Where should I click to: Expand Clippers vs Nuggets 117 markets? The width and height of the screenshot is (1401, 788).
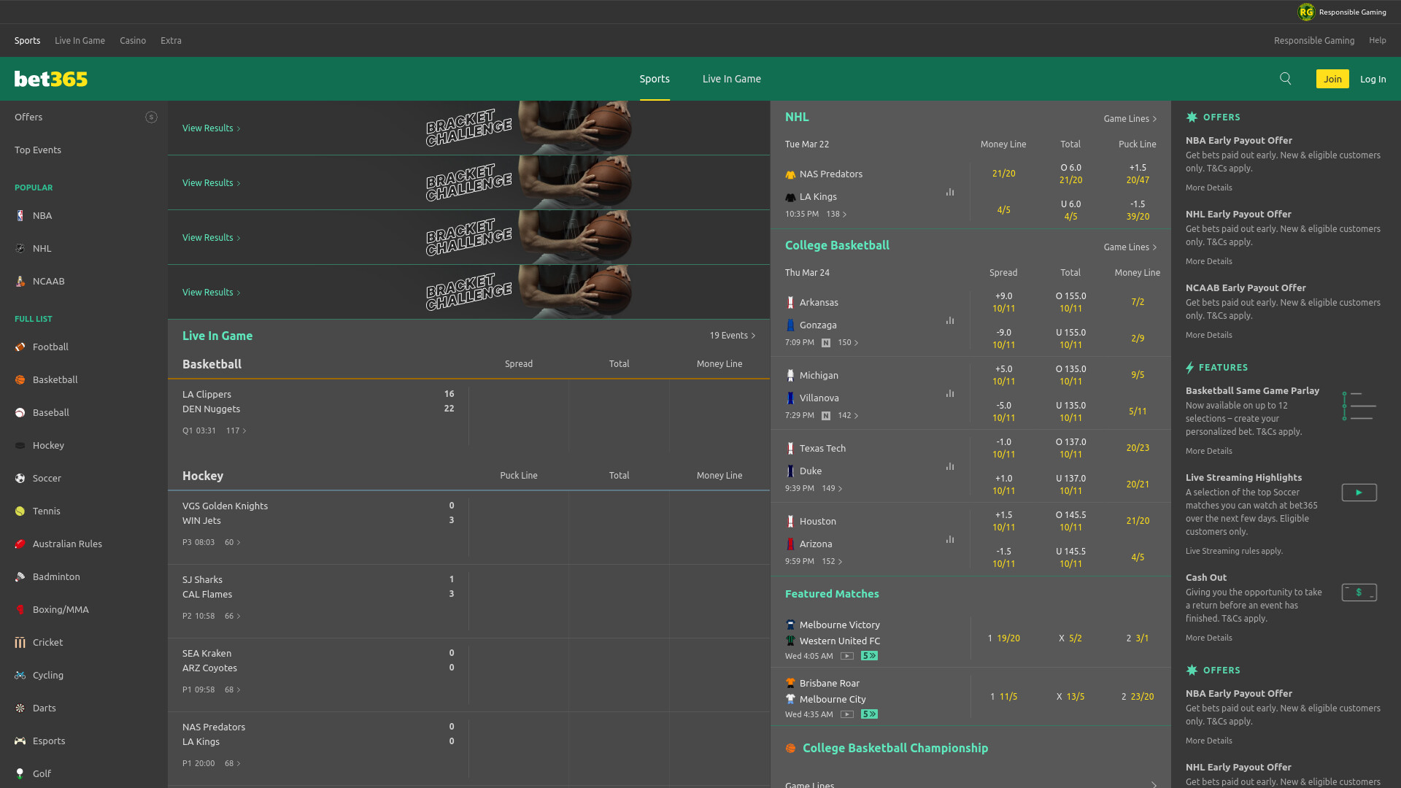pyautogui.click(x=236, y=430)
